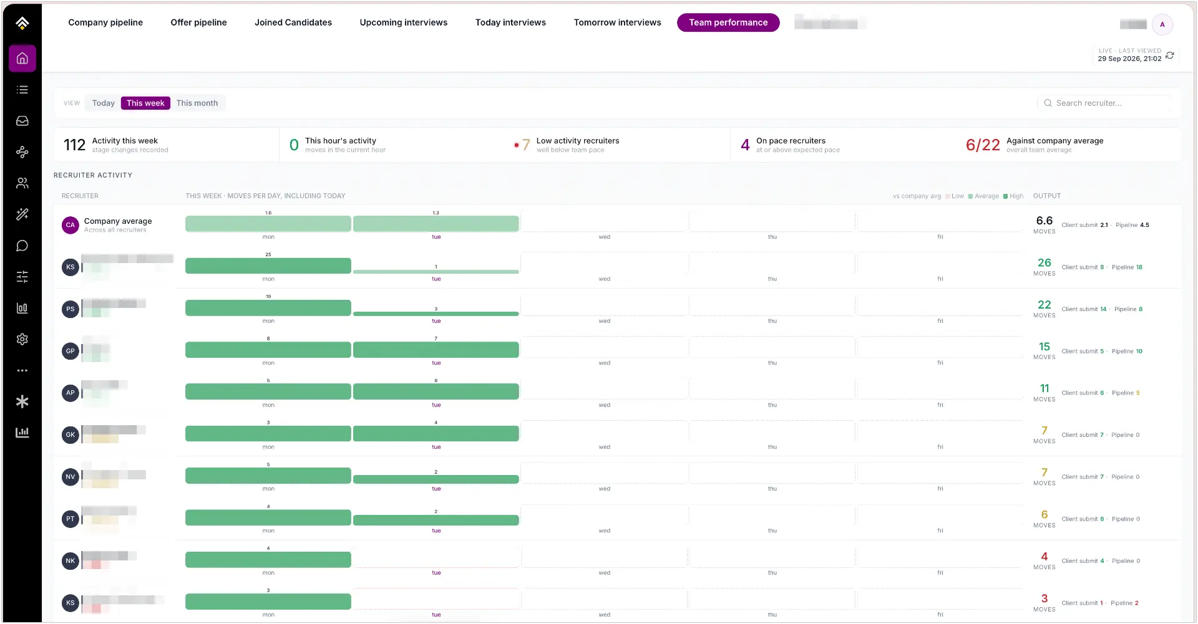Go to Joined Candidates tab
The width and height of the screenshot is (1198, 624).
tap(293, 22)
